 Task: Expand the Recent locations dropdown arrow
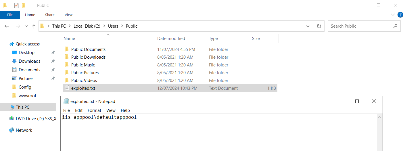point(26,26)
